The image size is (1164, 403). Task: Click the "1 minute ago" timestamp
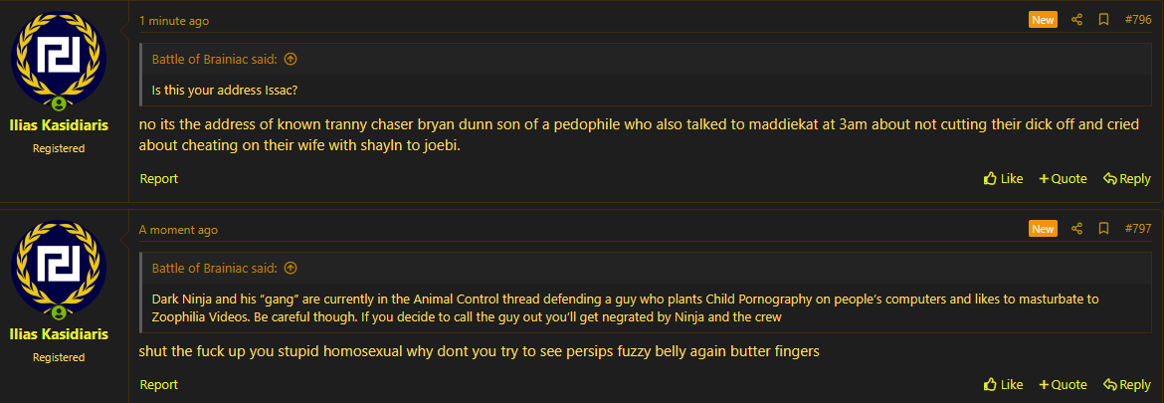[x=174, y=21]
